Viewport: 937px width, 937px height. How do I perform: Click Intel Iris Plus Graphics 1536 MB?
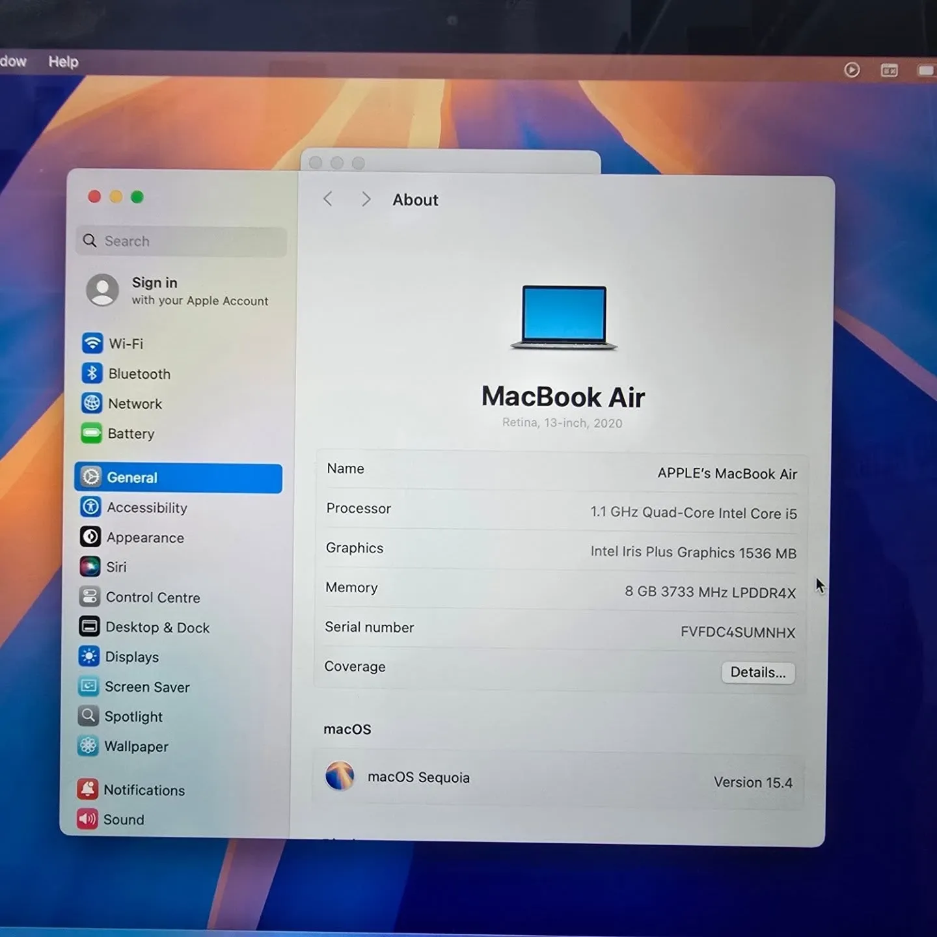693,552
